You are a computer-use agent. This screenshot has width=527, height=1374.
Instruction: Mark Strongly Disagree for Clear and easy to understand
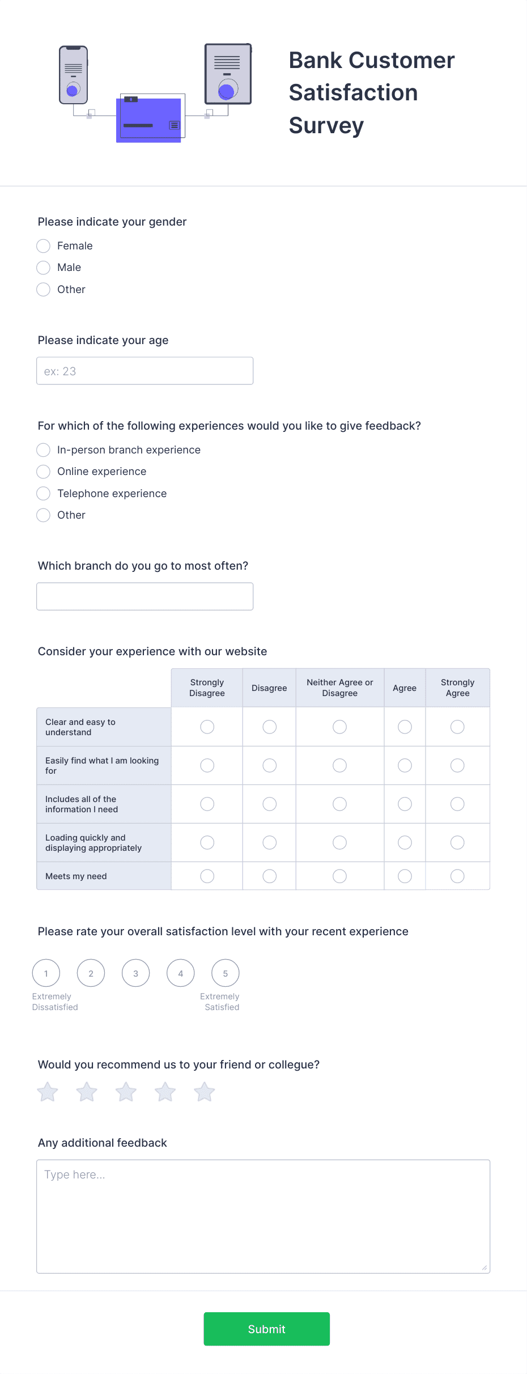(206, 726)
